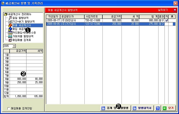Click the 일일 발행내역 calendar icon
The height and width of the screenshot is (114, 179).
click(x=10, y=18)
